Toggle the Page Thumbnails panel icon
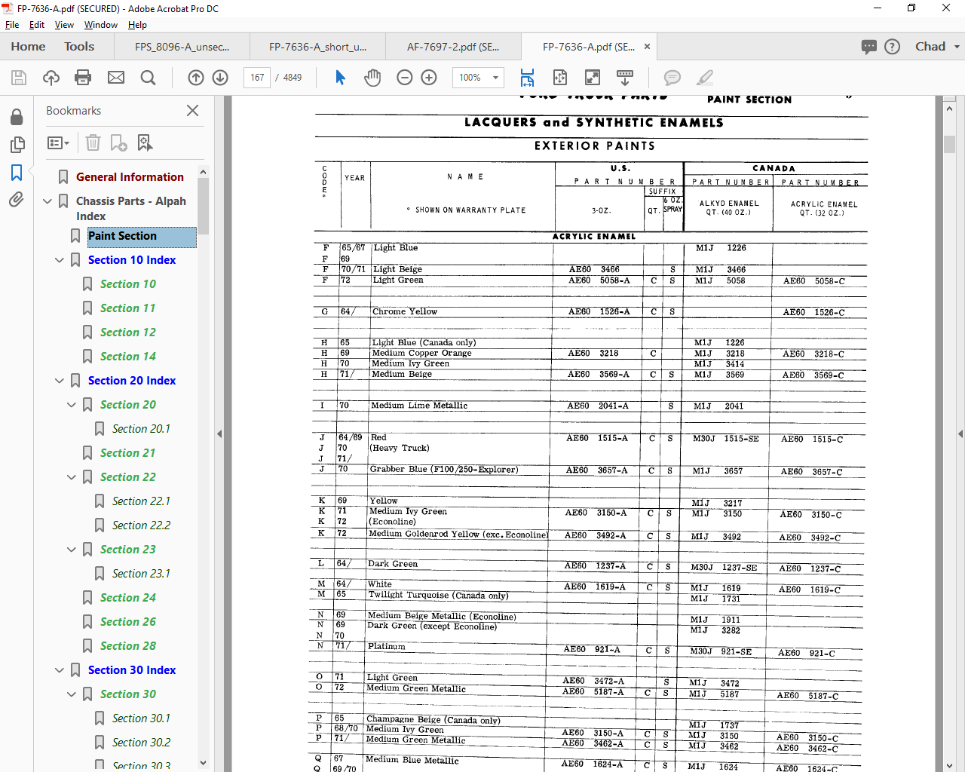This screenshot has height=772, width=965. click(x=16, y=145)
